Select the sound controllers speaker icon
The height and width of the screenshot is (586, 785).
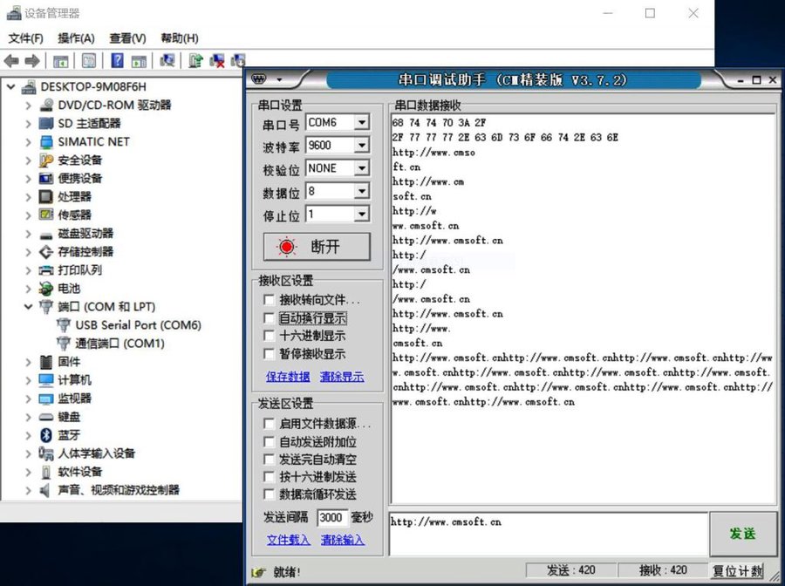45,490
